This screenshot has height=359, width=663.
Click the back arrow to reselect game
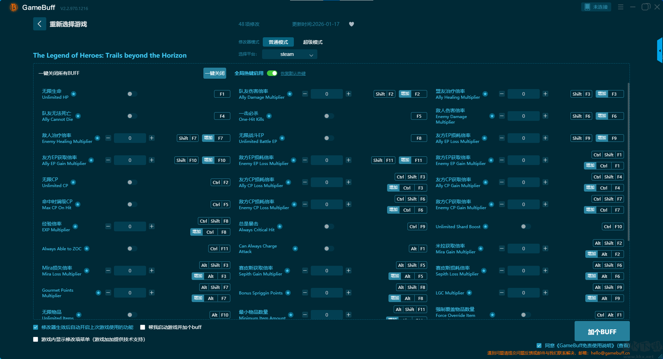tap(39, 24)
